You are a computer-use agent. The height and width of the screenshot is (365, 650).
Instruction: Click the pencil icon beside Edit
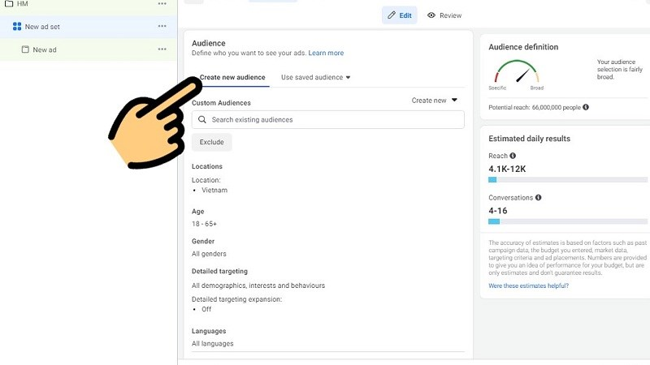point(392,15)
